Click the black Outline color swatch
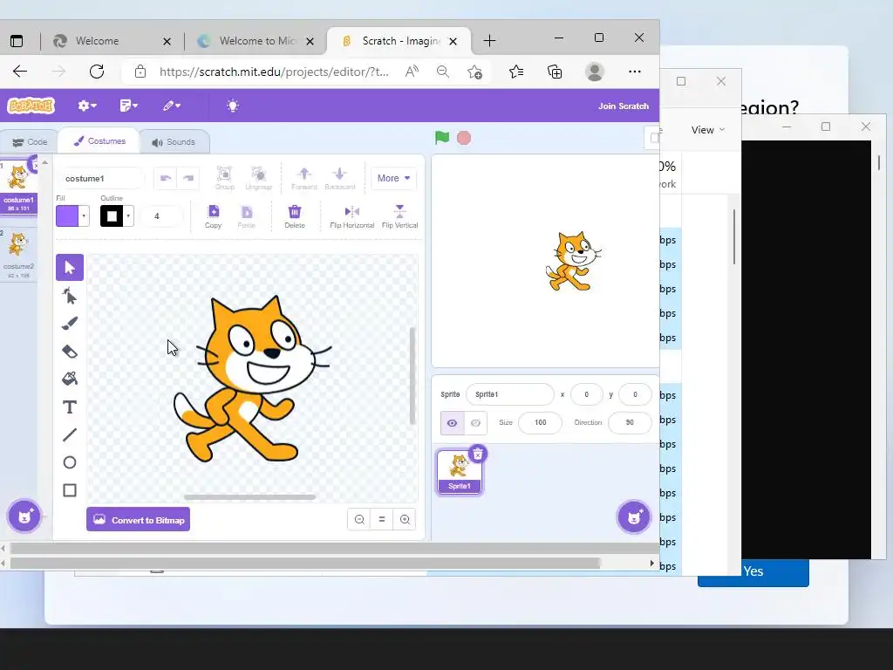 click(x=112, y=216)
